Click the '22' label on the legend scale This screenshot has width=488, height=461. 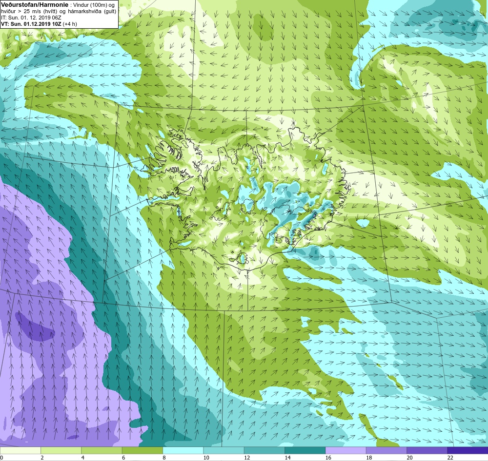pos(450,457)
